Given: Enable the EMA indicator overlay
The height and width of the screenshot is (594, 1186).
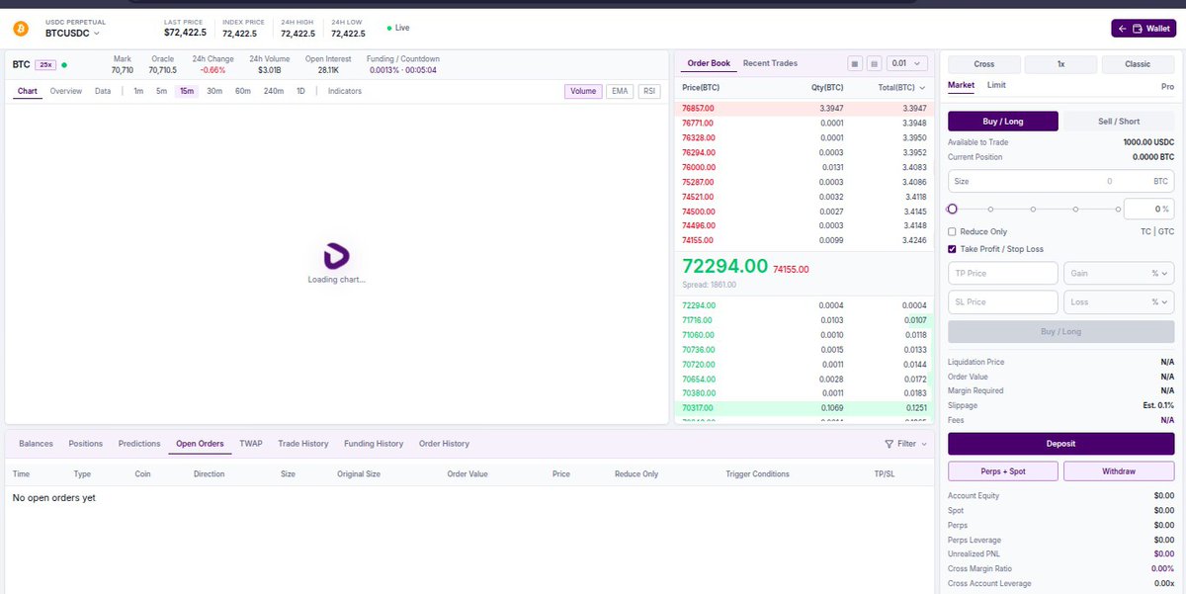Looking at the screenshot, I should (x=619, y=90).
